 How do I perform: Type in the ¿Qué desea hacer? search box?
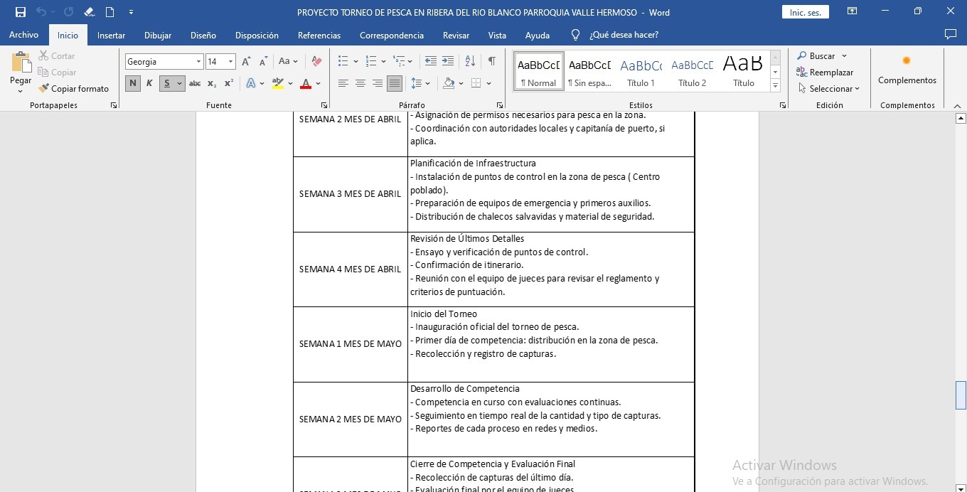click(x=624, y=35)
